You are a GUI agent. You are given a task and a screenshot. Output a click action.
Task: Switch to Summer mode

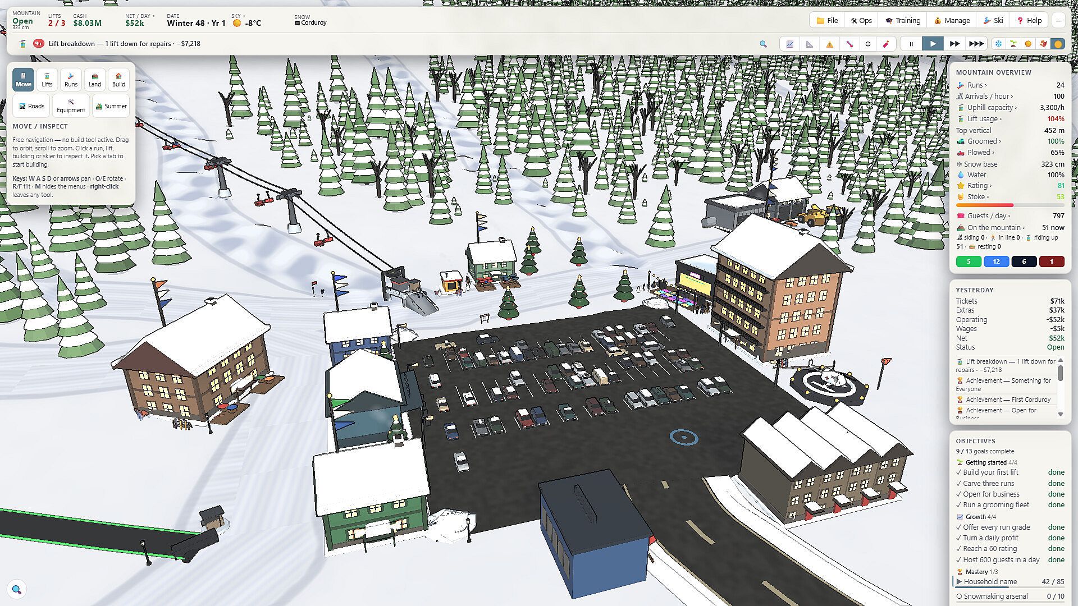tap(111, 106)
